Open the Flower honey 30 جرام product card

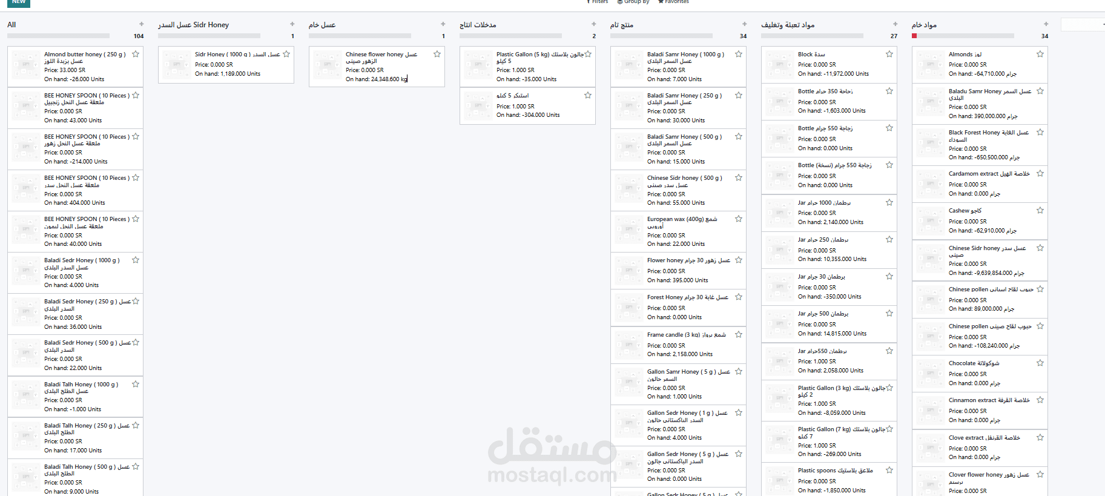pyautogui.click(x=678, y=270)
